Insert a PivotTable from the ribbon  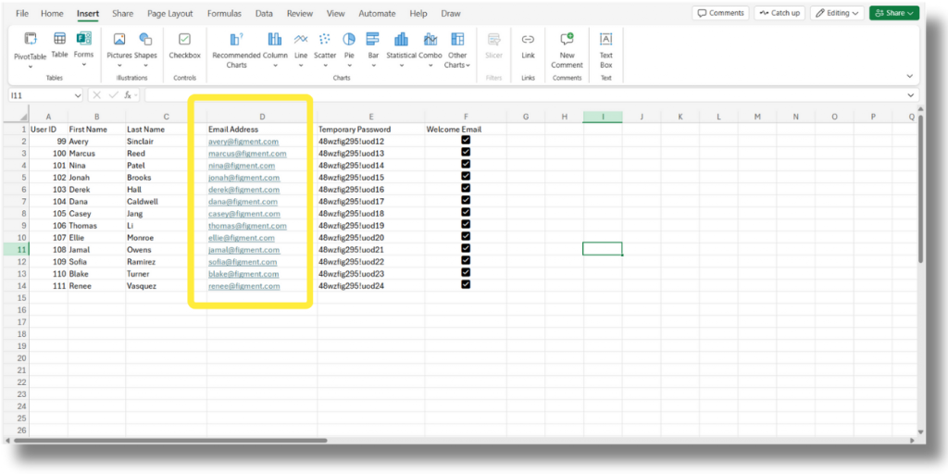(x=31, y=45)
